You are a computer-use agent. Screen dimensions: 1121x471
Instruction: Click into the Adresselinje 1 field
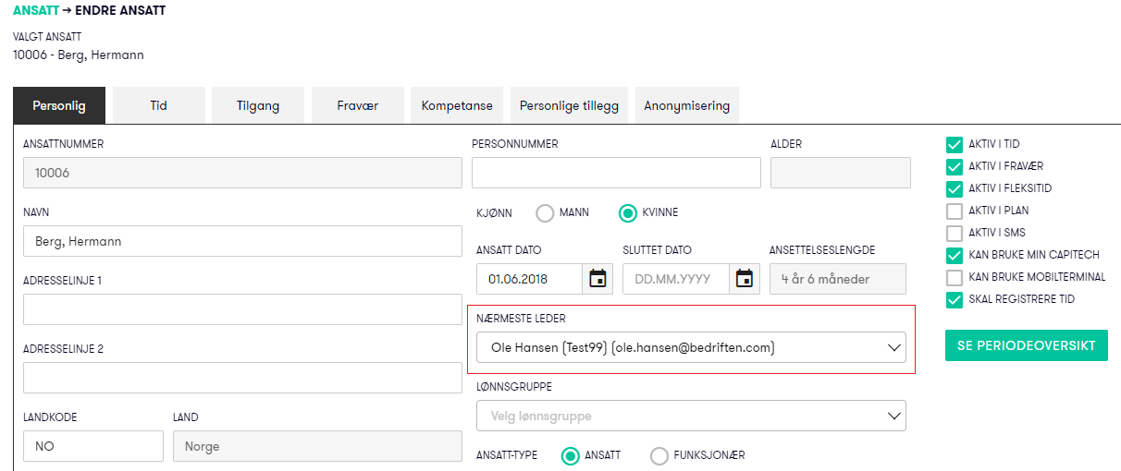click(242, 309)
